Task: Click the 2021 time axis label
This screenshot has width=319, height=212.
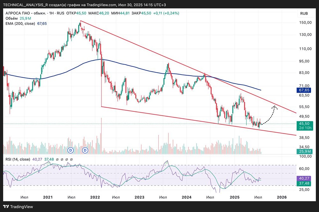Action: tap(48, 197)
